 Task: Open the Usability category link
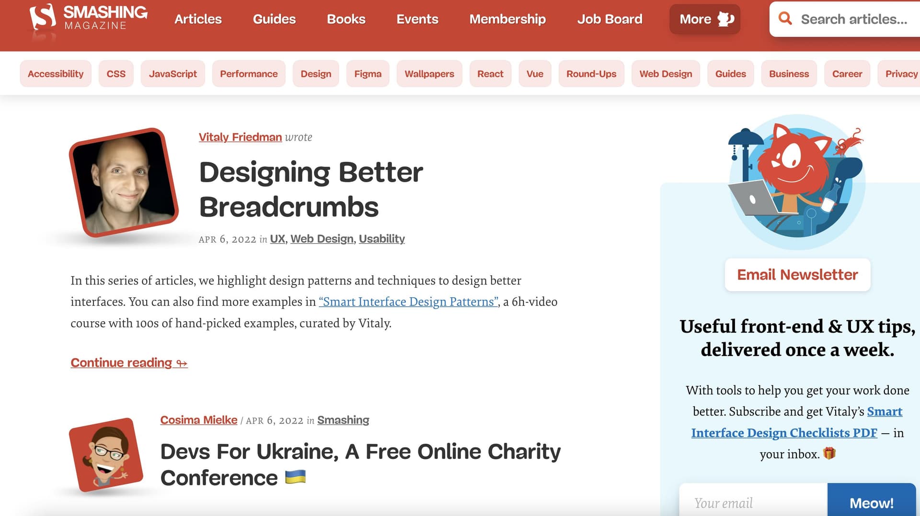[x=382, y=238]
